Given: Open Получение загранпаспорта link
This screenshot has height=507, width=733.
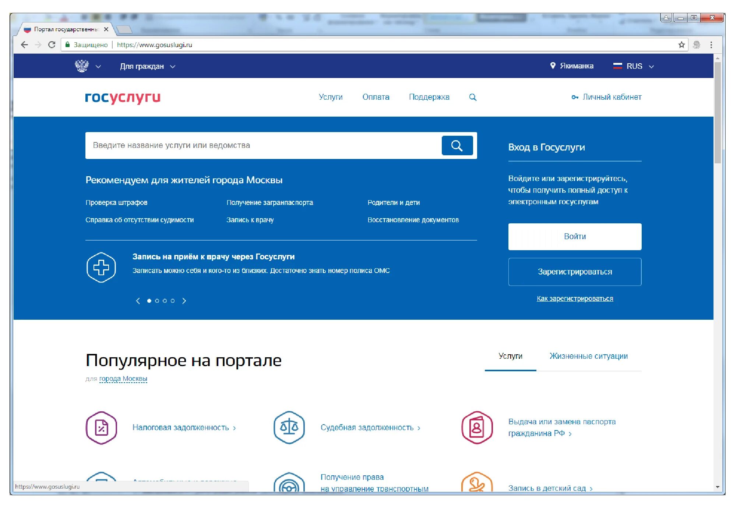Looking at the screenshot, I should click(270, 202).
